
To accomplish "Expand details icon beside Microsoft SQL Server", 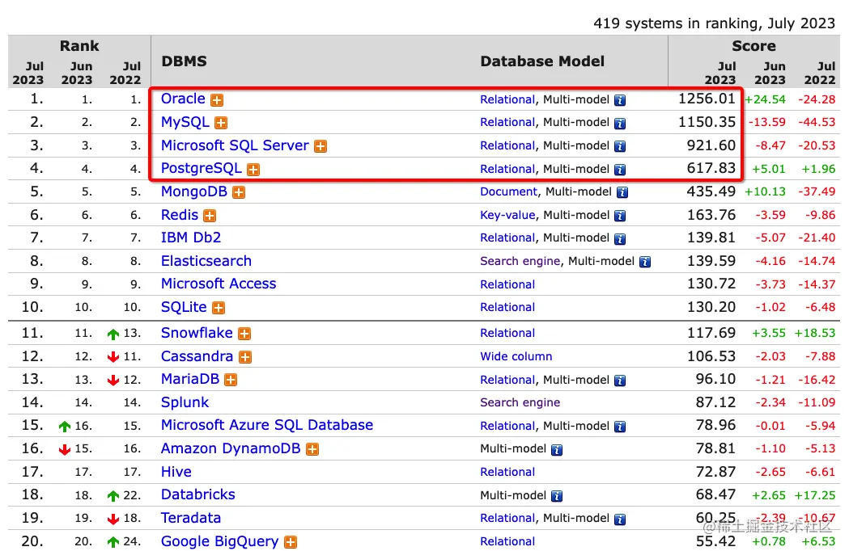I will [320, 146].
